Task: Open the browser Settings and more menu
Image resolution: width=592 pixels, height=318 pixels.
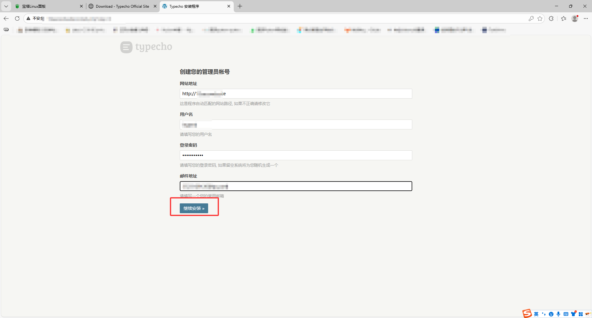Action: (586, 18)
